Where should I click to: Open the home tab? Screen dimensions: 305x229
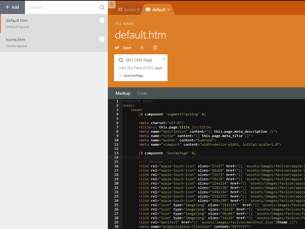130,10
